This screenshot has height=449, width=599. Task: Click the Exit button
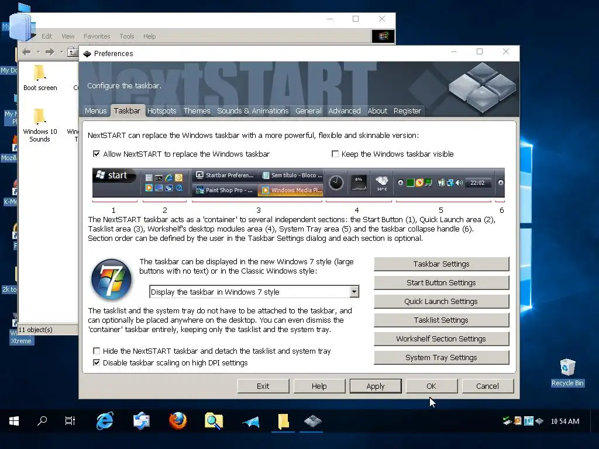pos(263,386)
